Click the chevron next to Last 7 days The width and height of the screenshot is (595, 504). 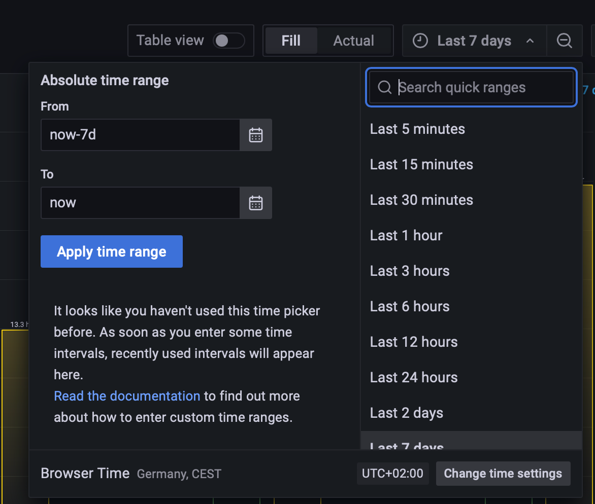530,41
